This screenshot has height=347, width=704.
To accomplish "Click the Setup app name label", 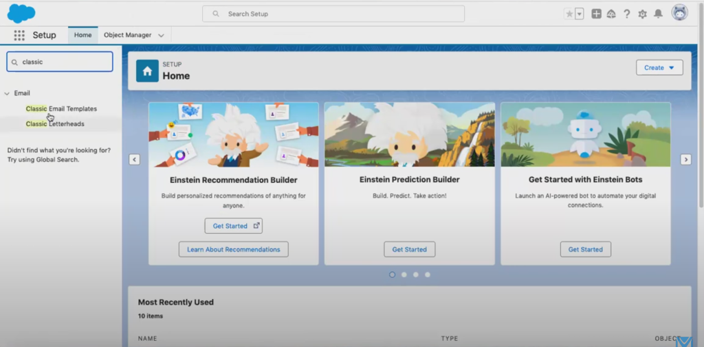I will click(44, 36).
